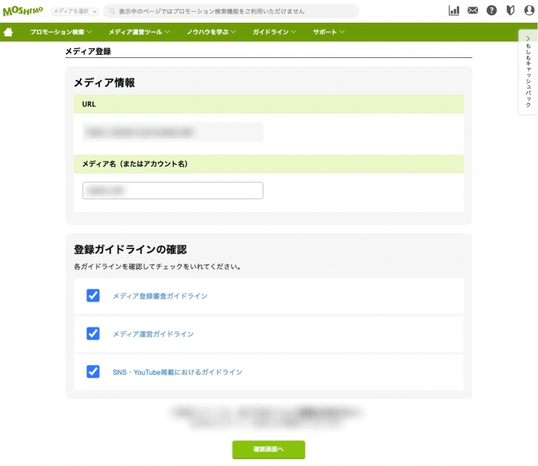Open SNS・YouTube掲載におけるガイドライン link

178,372
